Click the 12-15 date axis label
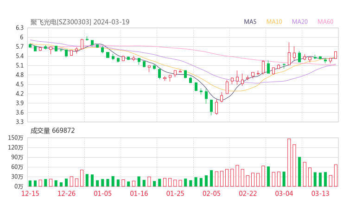 30,193
